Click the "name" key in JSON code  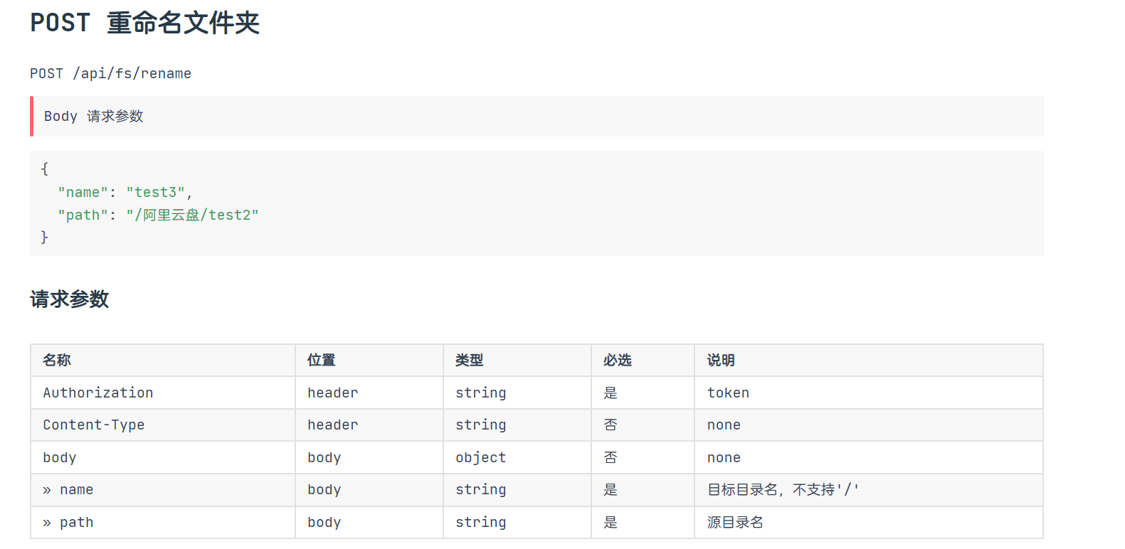click(x=83, y=192)
